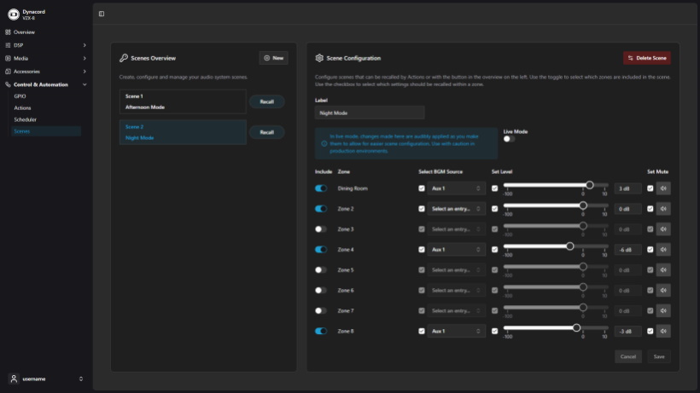700x393 pixels.
Task: Enable include toggle for Zone 3
Action: click(x=321, y=229)
